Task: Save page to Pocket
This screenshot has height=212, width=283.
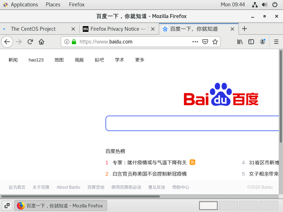Action: point(205,42)
